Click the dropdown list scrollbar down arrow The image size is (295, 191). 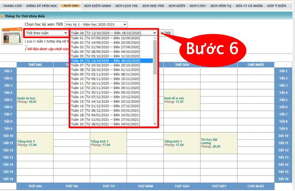155,124
